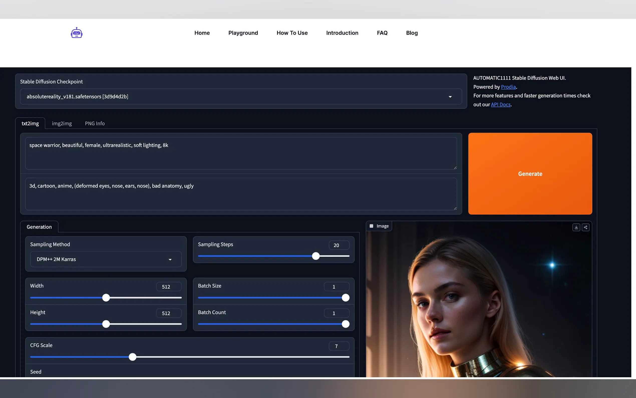Click the negative prompt text area
Viewport: 636px width, 398px height.
point(241,194)
